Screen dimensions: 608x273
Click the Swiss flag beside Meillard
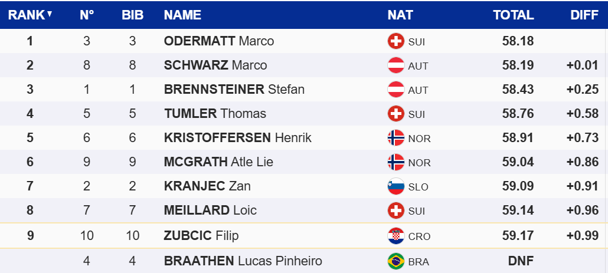[x=395, y=210]
